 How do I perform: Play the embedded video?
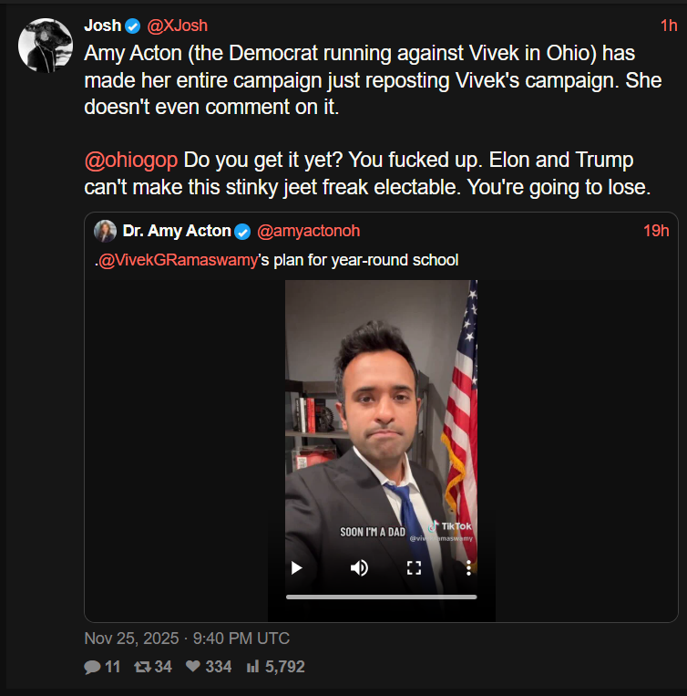point(296,567)
